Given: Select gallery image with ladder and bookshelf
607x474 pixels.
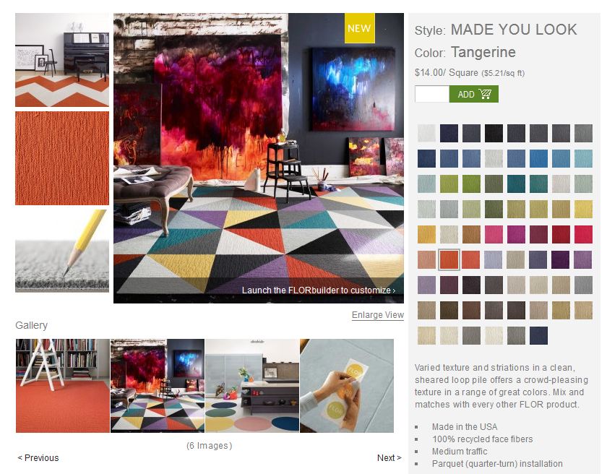Looking at the screenshot, I should pos(63,386).
